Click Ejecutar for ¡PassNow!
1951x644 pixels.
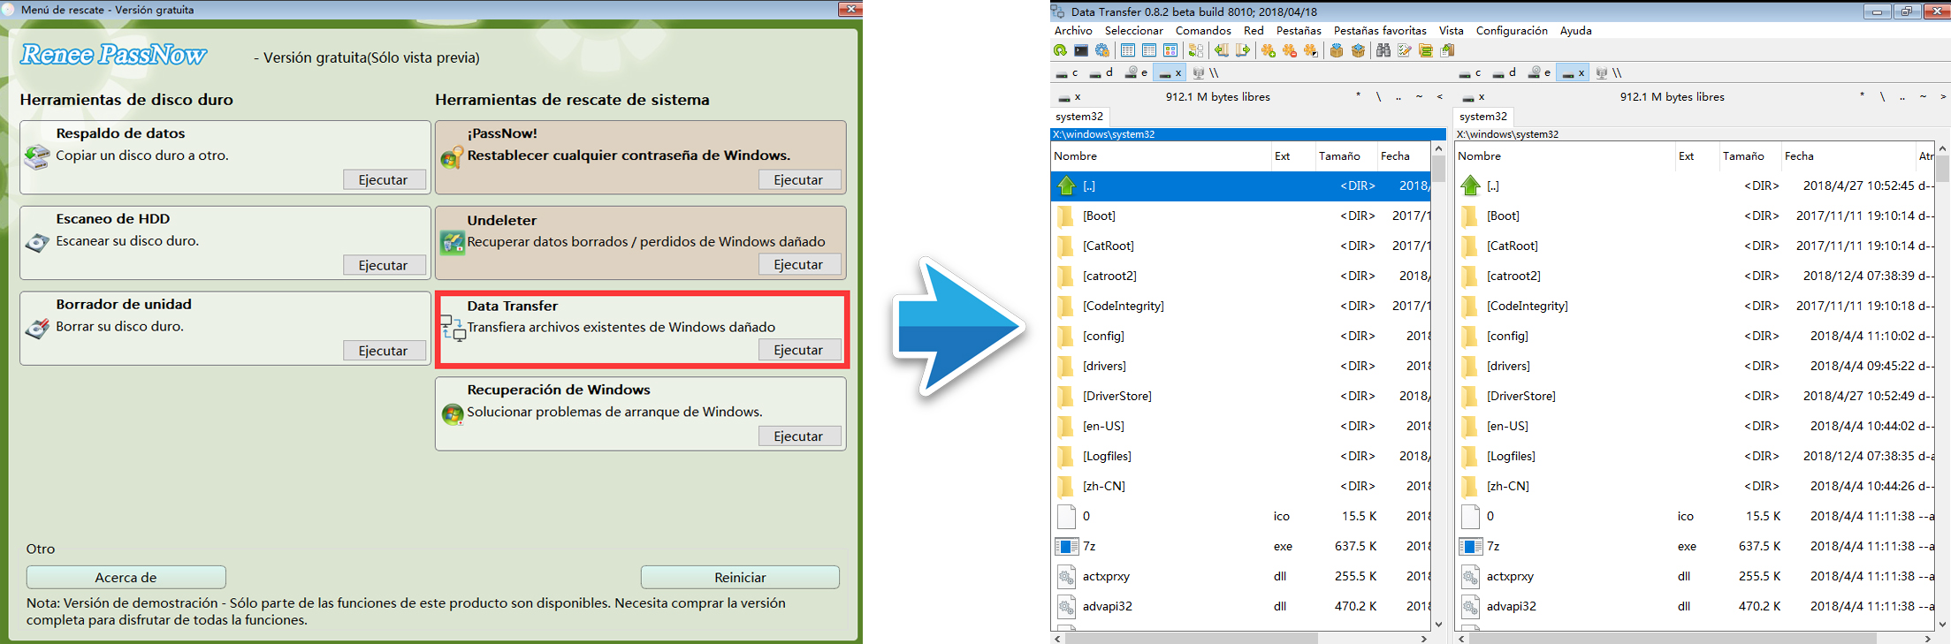[798, 179]
